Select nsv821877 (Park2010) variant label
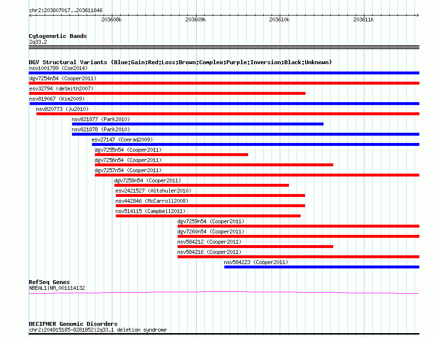Image resolution: width=433 pixels, height=337 pixels. pyautogui.click(x=101, y=119)
